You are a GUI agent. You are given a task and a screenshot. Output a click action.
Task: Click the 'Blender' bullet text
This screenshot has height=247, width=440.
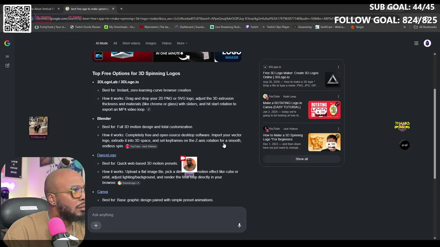click(x=104, y=119)
